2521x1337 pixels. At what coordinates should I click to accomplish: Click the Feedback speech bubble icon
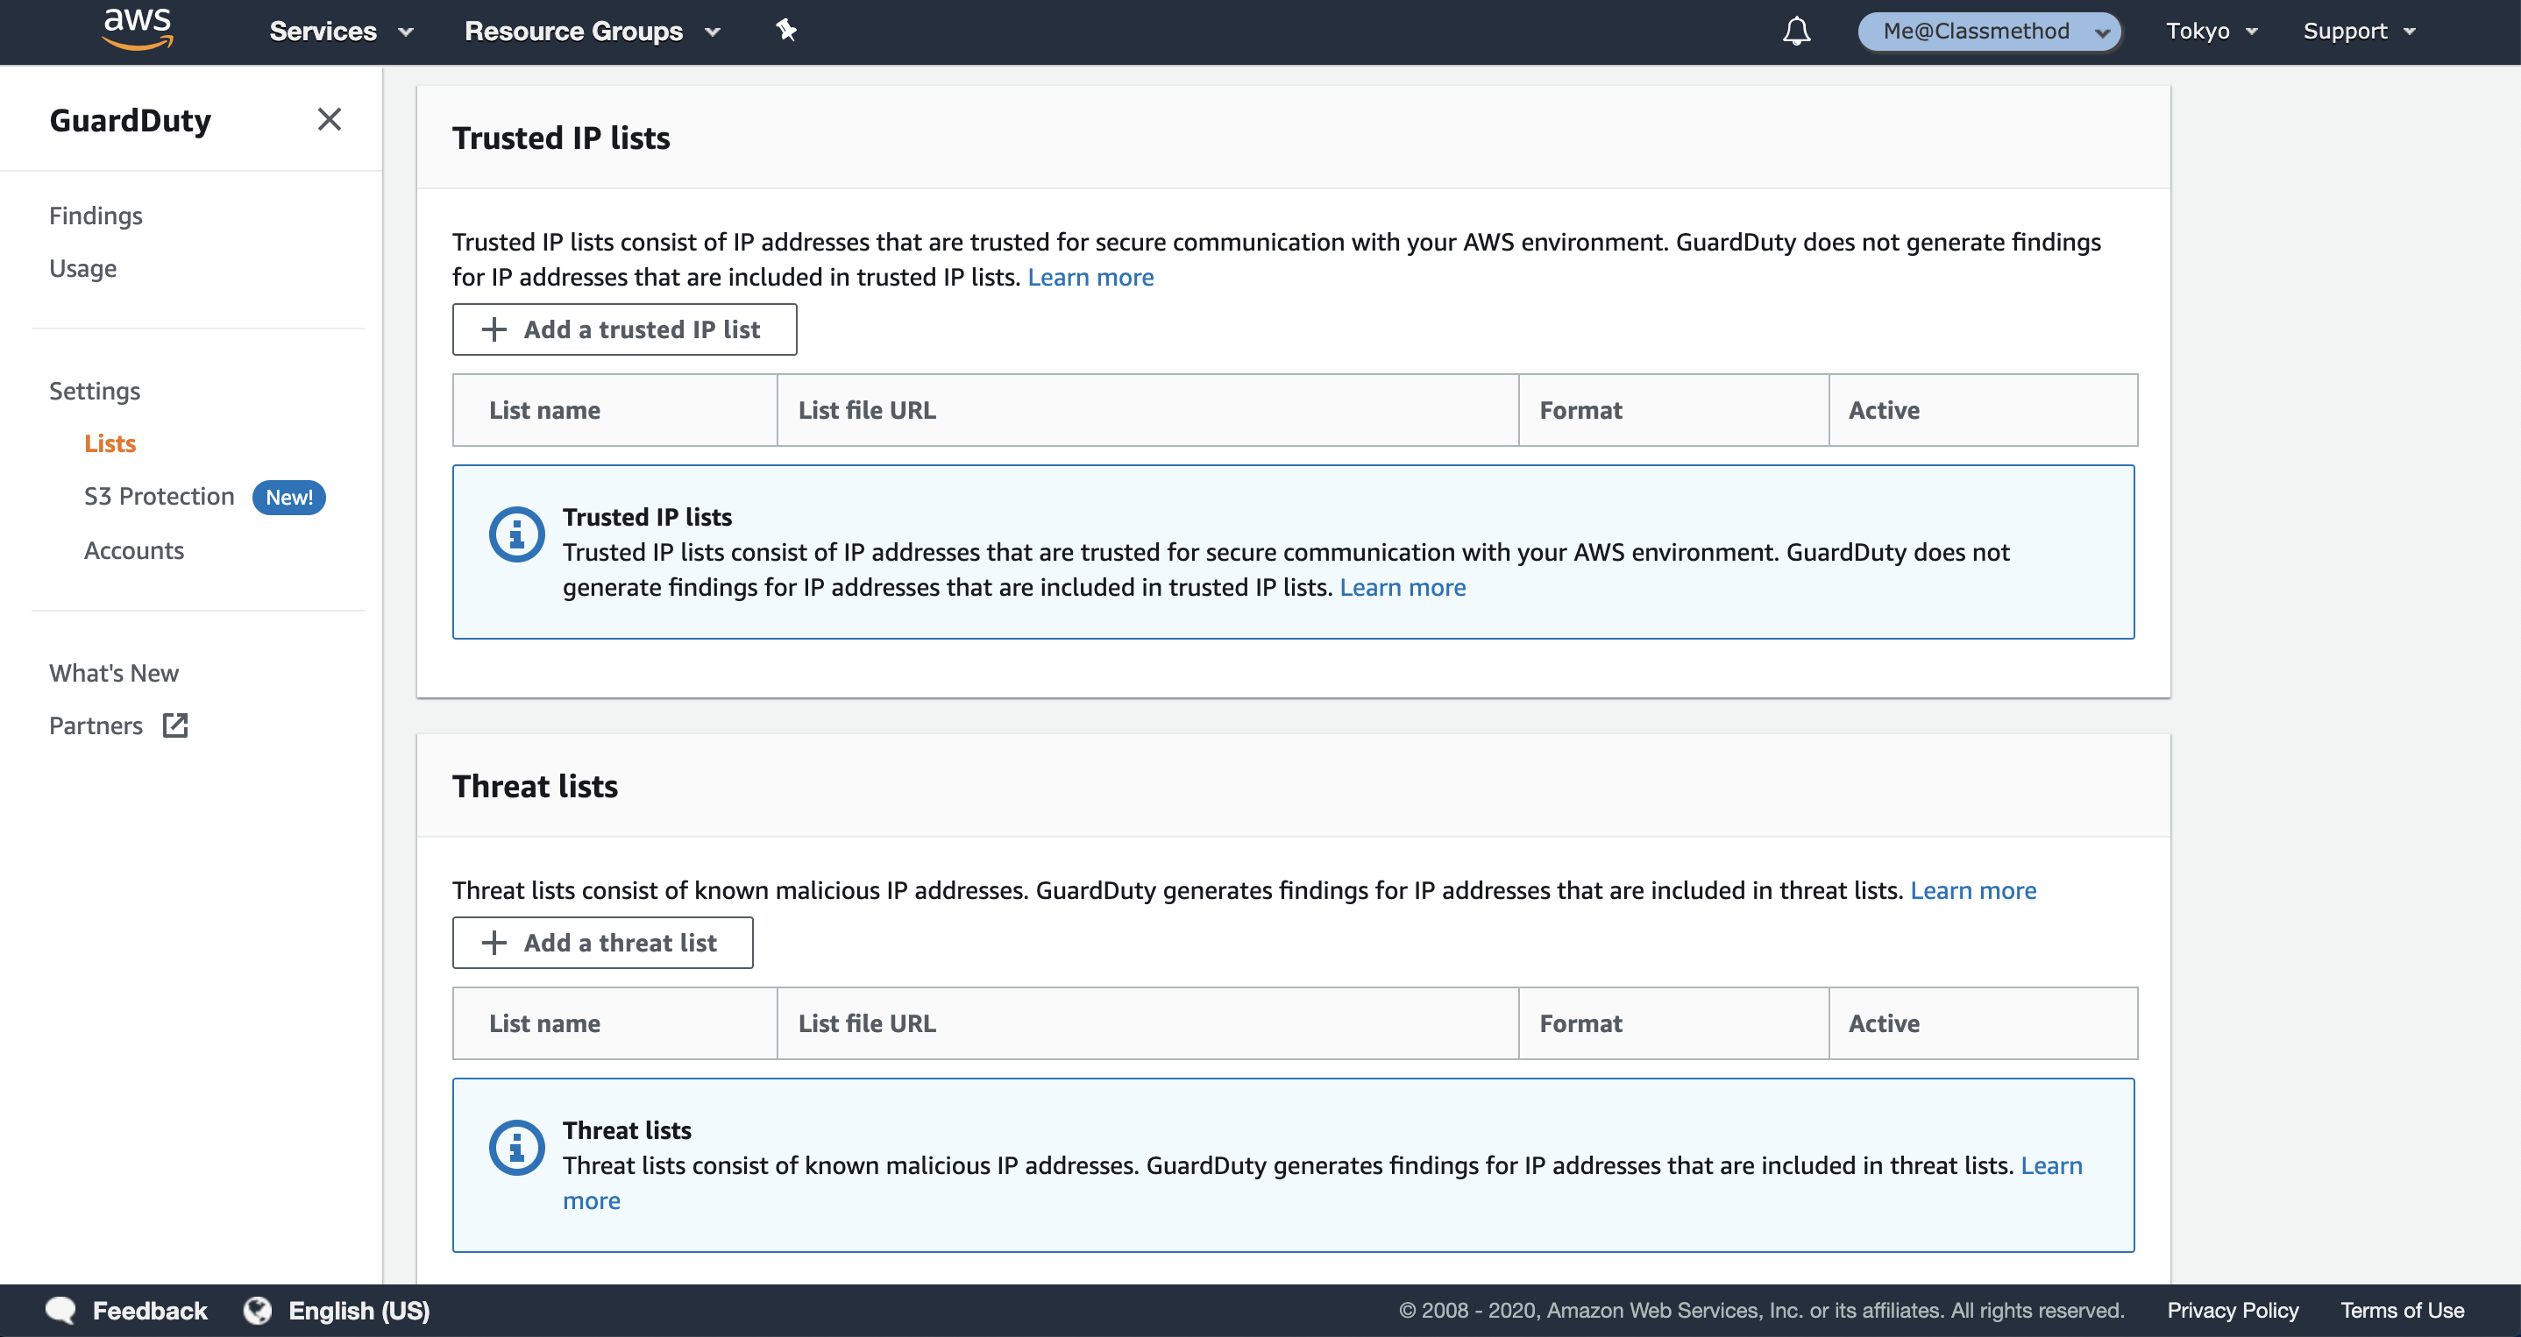(60, 1310)
